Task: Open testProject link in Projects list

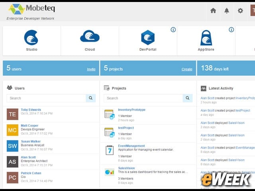Action: (126, 128)
